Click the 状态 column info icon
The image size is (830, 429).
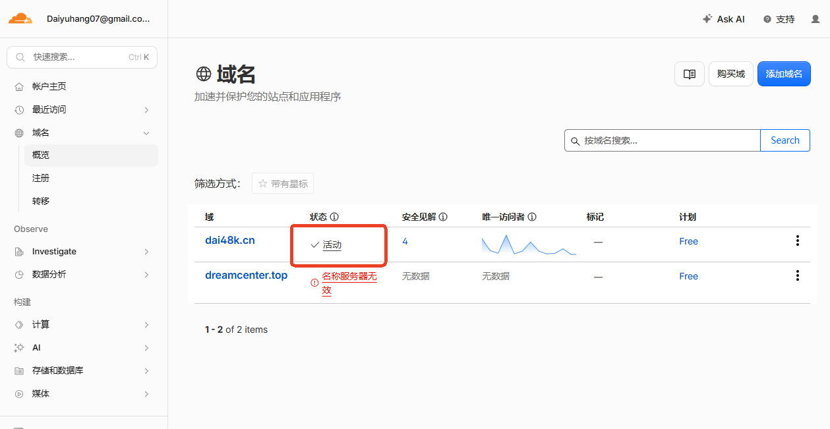(334, 217)
